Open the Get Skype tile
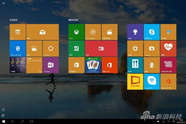186x124 pixels. (152, 32)
